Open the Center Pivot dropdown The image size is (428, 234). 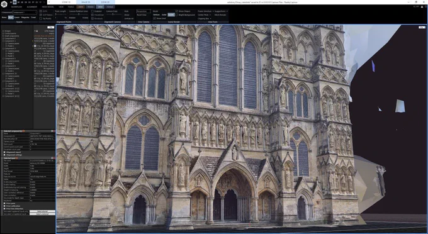pos(204,14)
